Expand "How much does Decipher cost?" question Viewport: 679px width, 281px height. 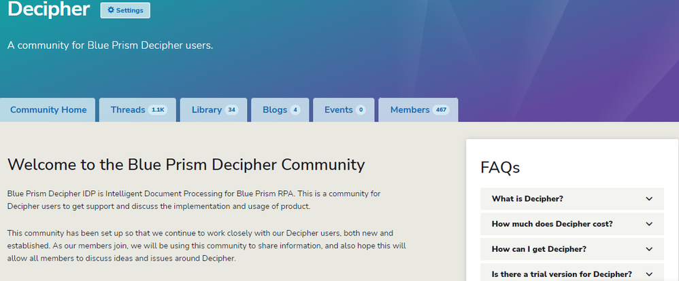pyautogui.click(x=552, y=224)
